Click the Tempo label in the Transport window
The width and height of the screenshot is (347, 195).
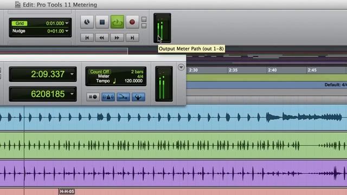103,81
